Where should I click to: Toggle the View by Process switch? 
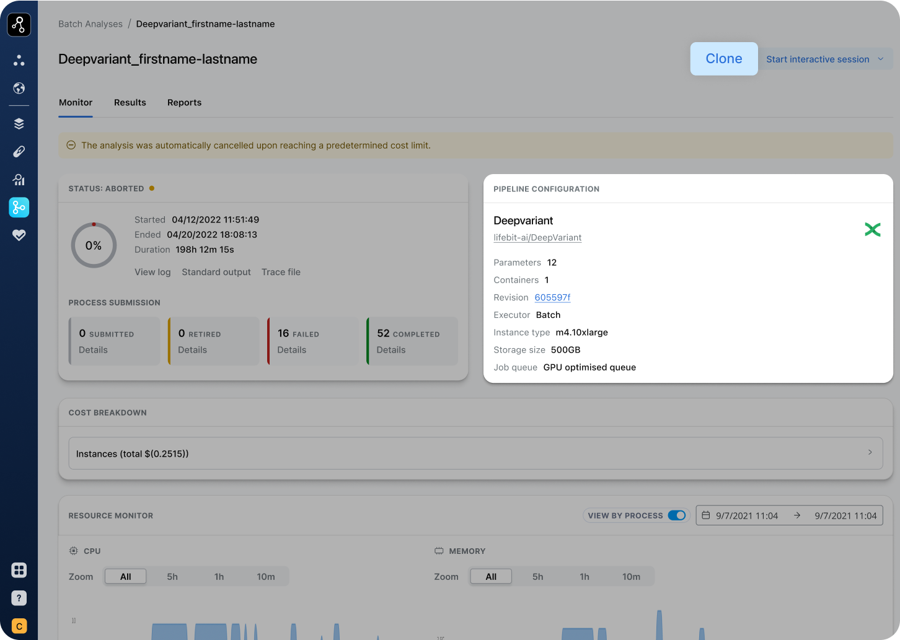[x=677, y=515]
